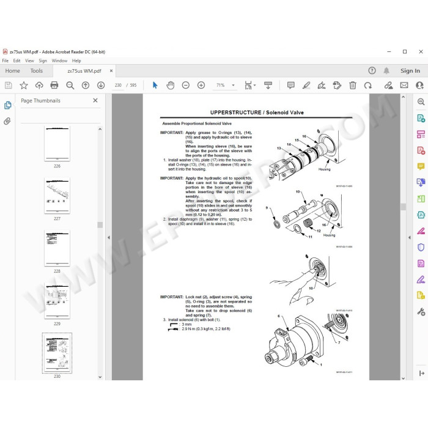Expand the right tools pane arrow
Screen dimensions: 428x428
(x=409, y=237)
